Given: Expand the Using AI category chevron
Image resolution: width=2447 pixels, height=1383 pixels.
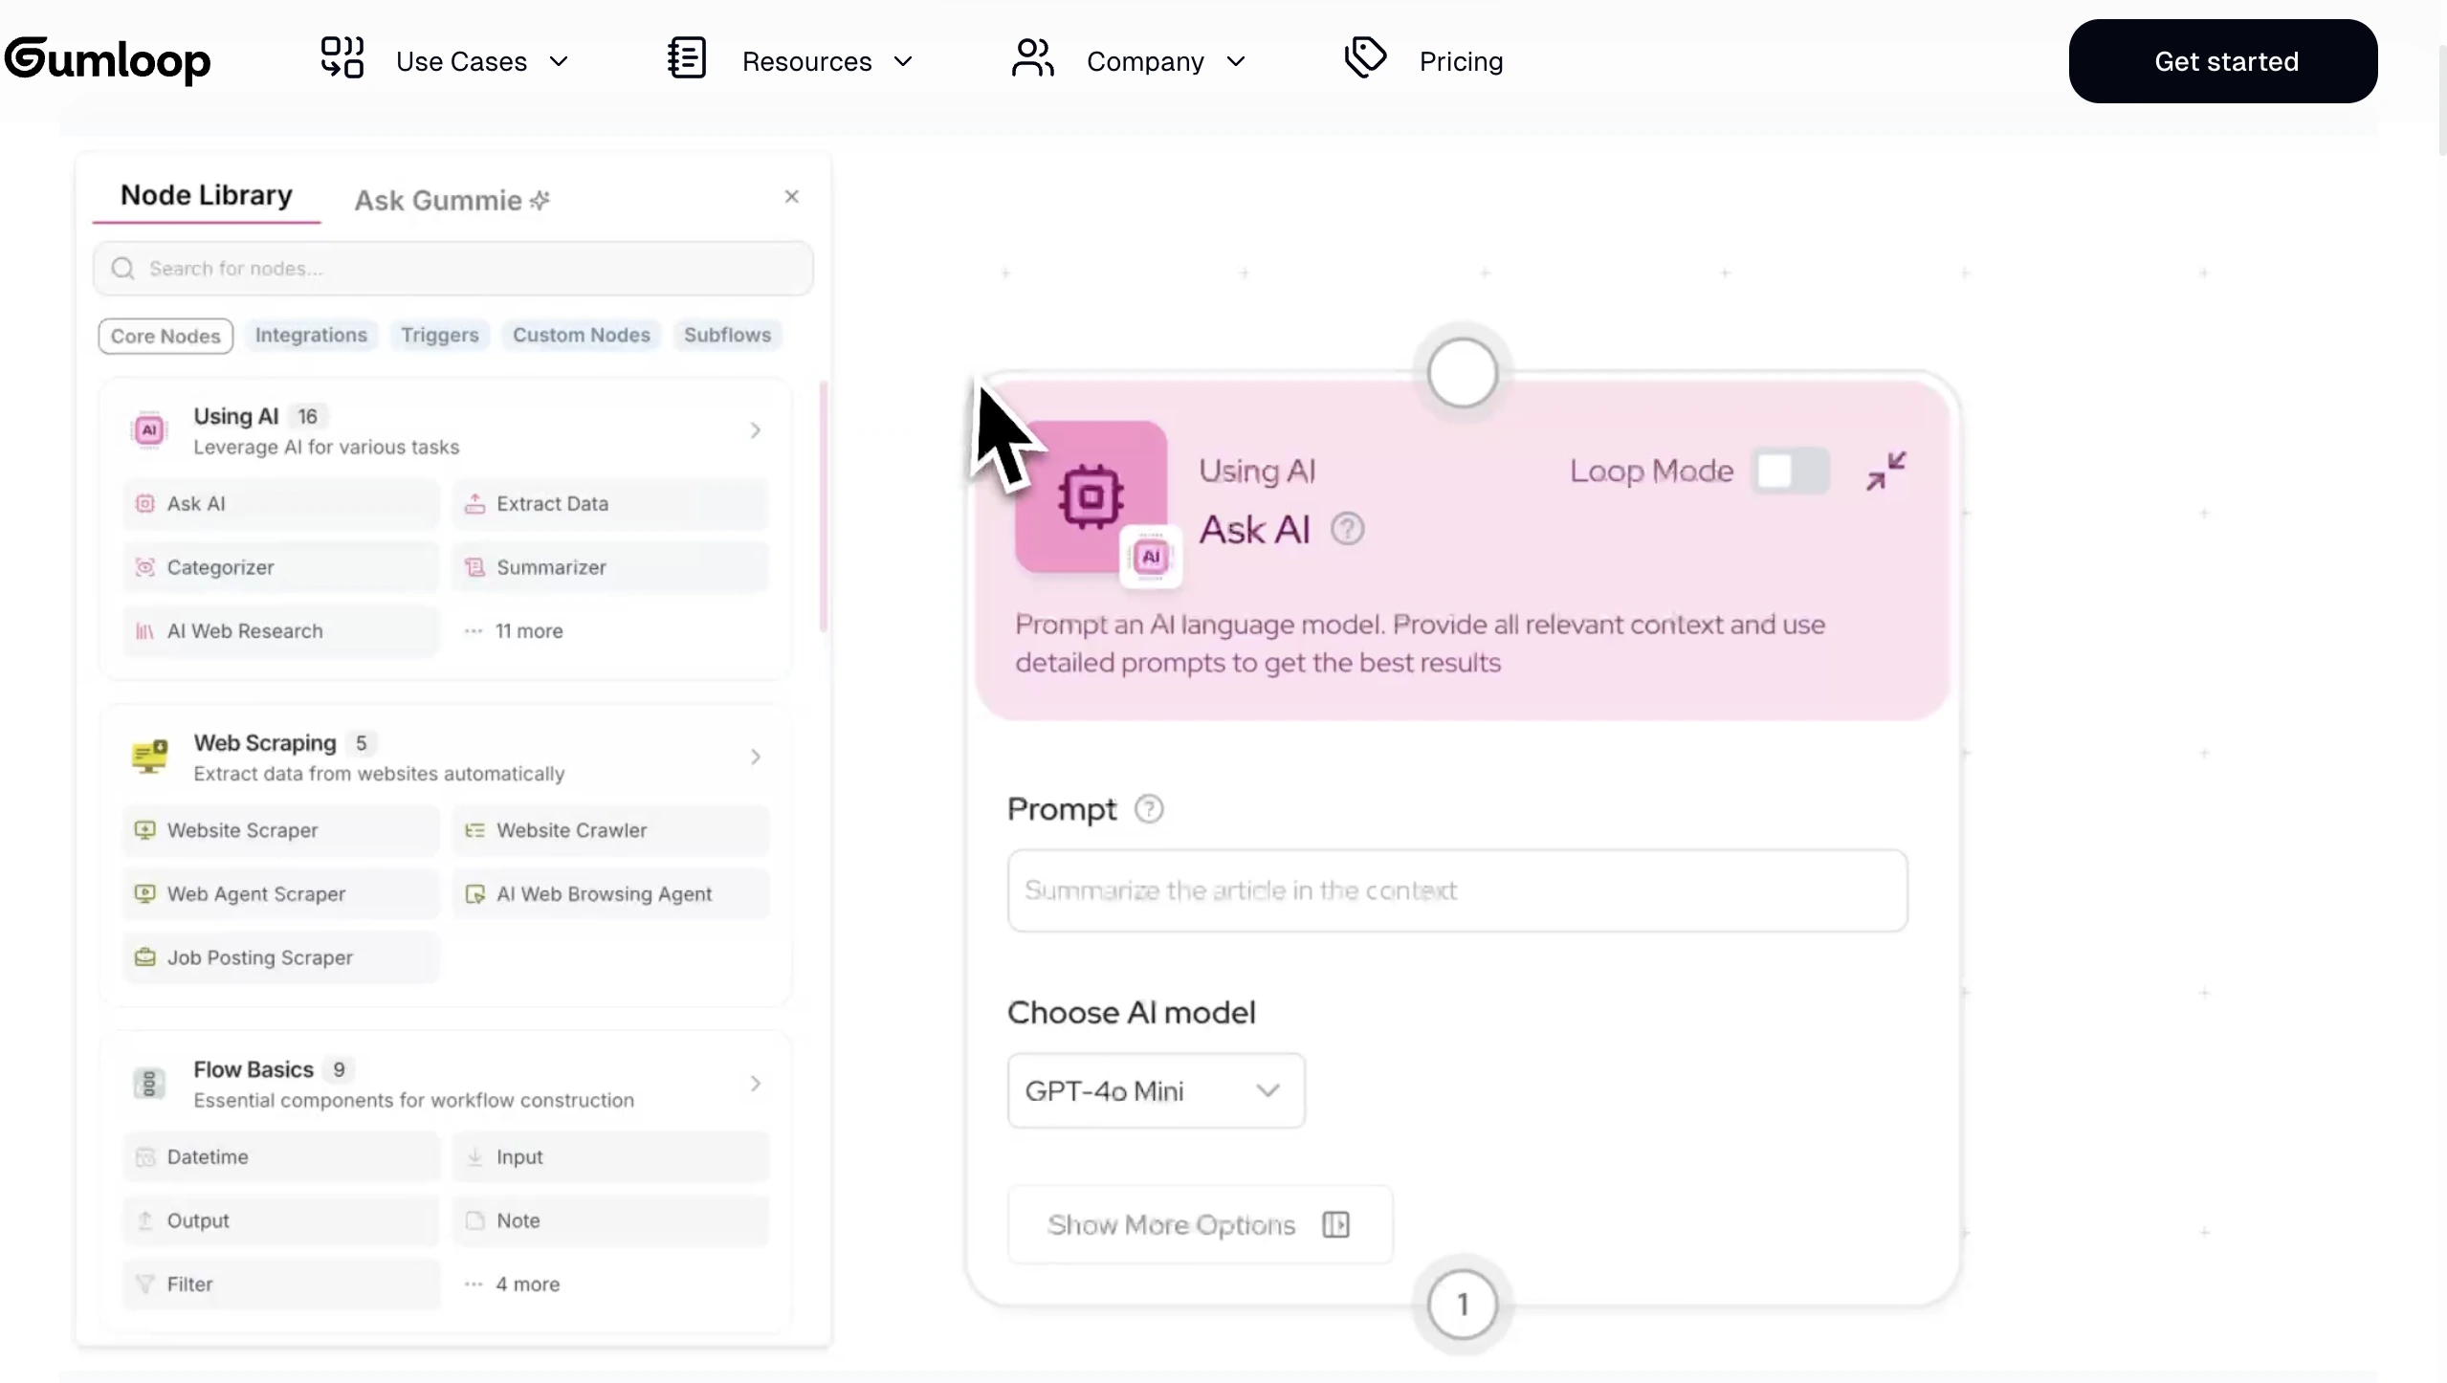Looking at the screenshot, I should coord(755,430).
